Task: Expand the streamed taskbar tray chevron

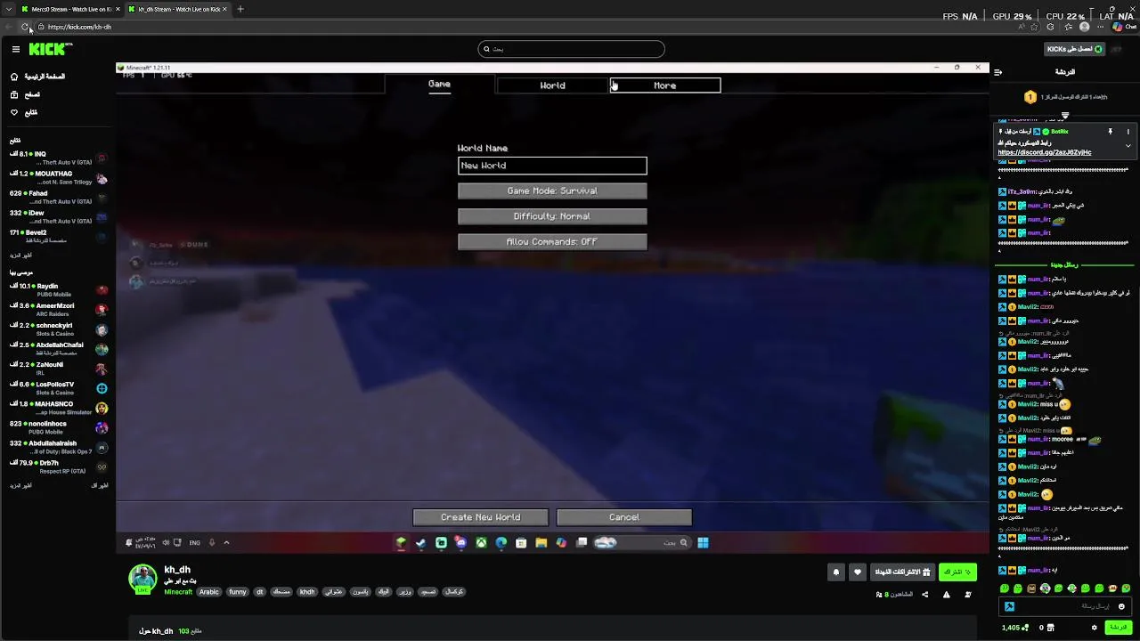Action: [226, 542]
